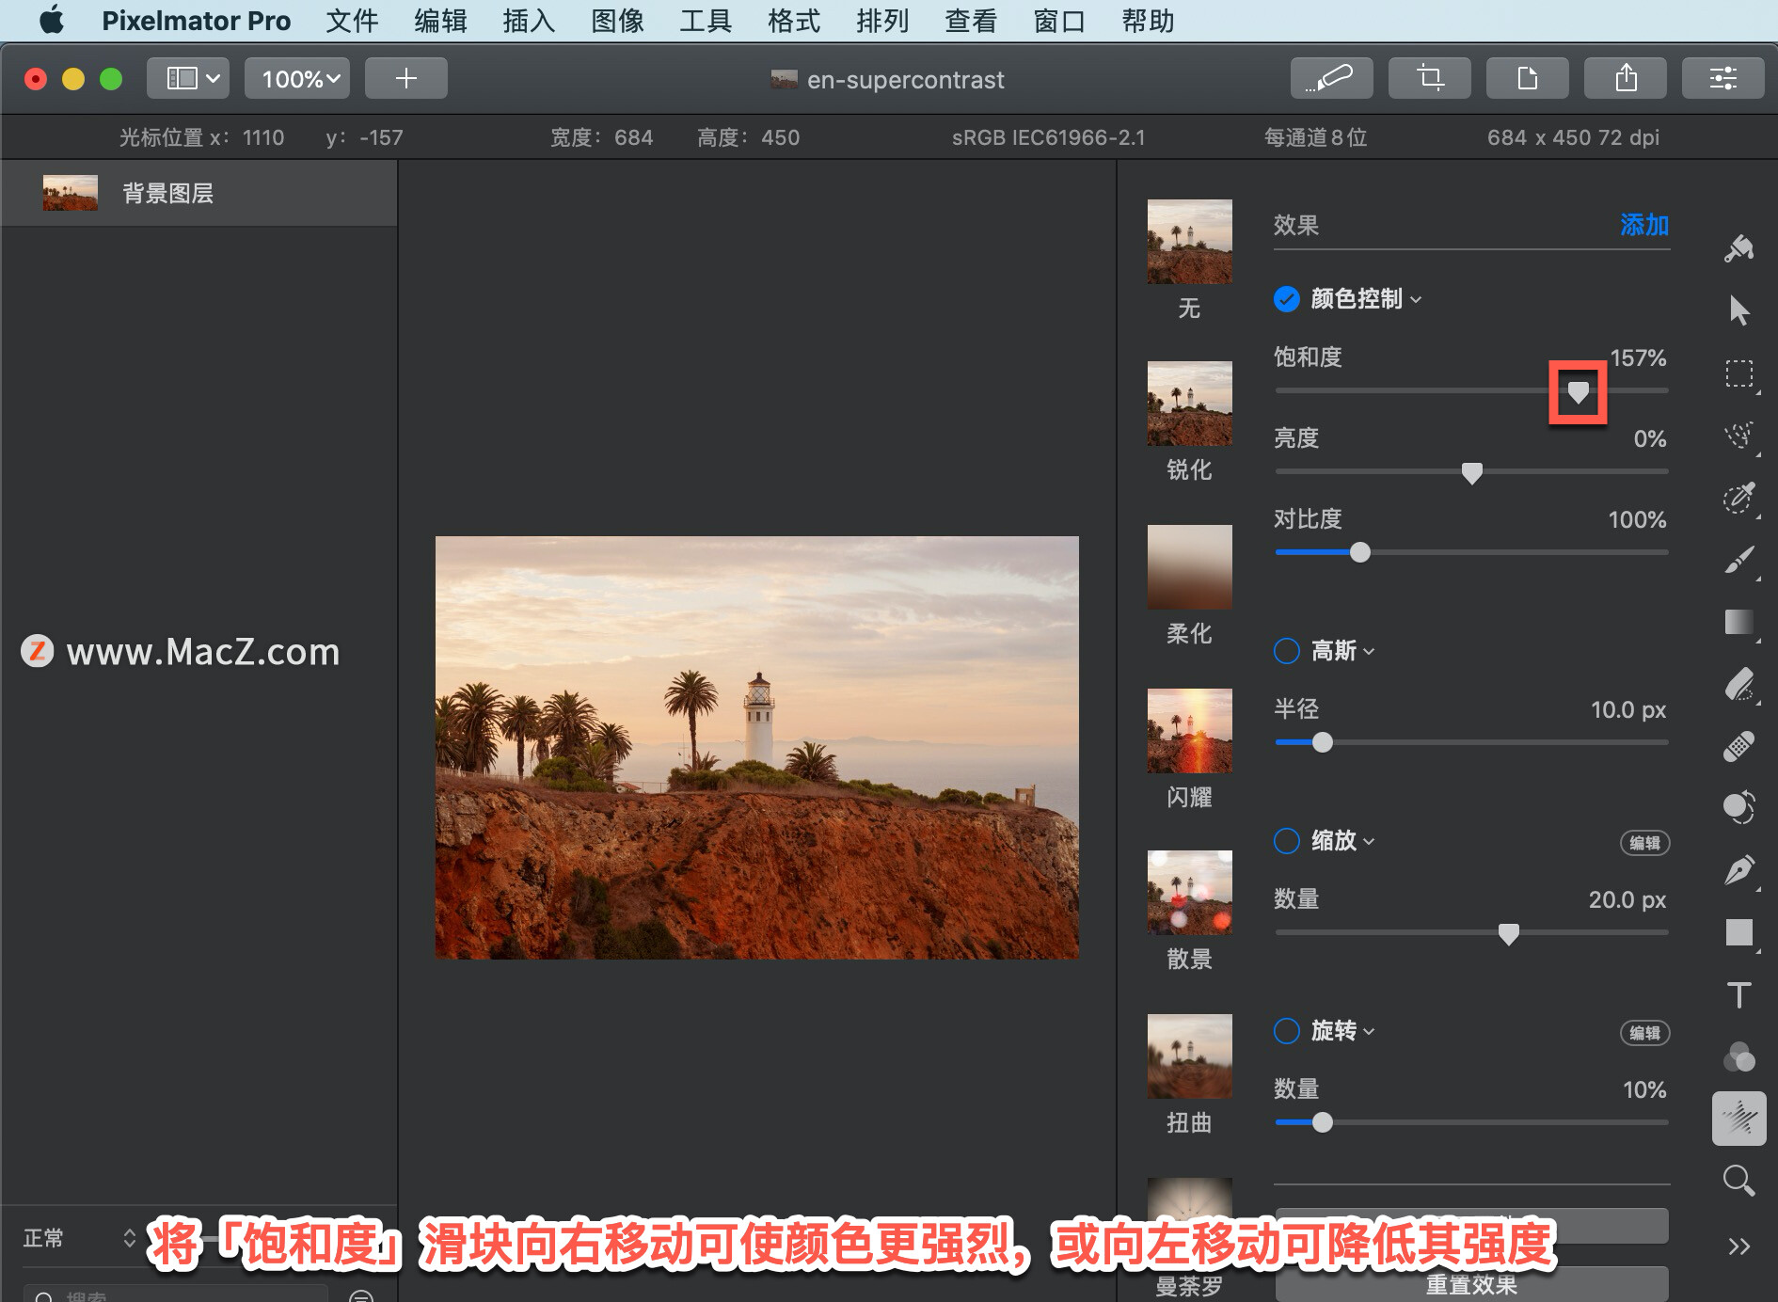Click the 饱和度 slider handle

point(1578,391)
